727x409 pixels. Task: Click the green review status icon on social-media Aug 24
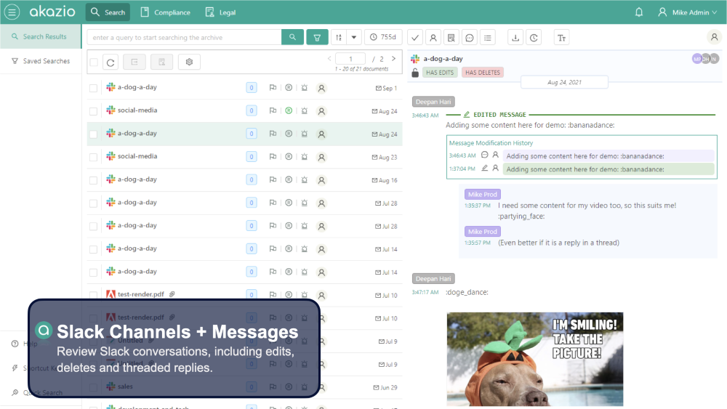point(289,110)
